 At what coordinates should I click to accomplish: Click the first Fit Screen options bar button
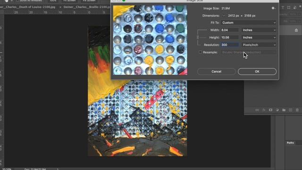[69, 1]
